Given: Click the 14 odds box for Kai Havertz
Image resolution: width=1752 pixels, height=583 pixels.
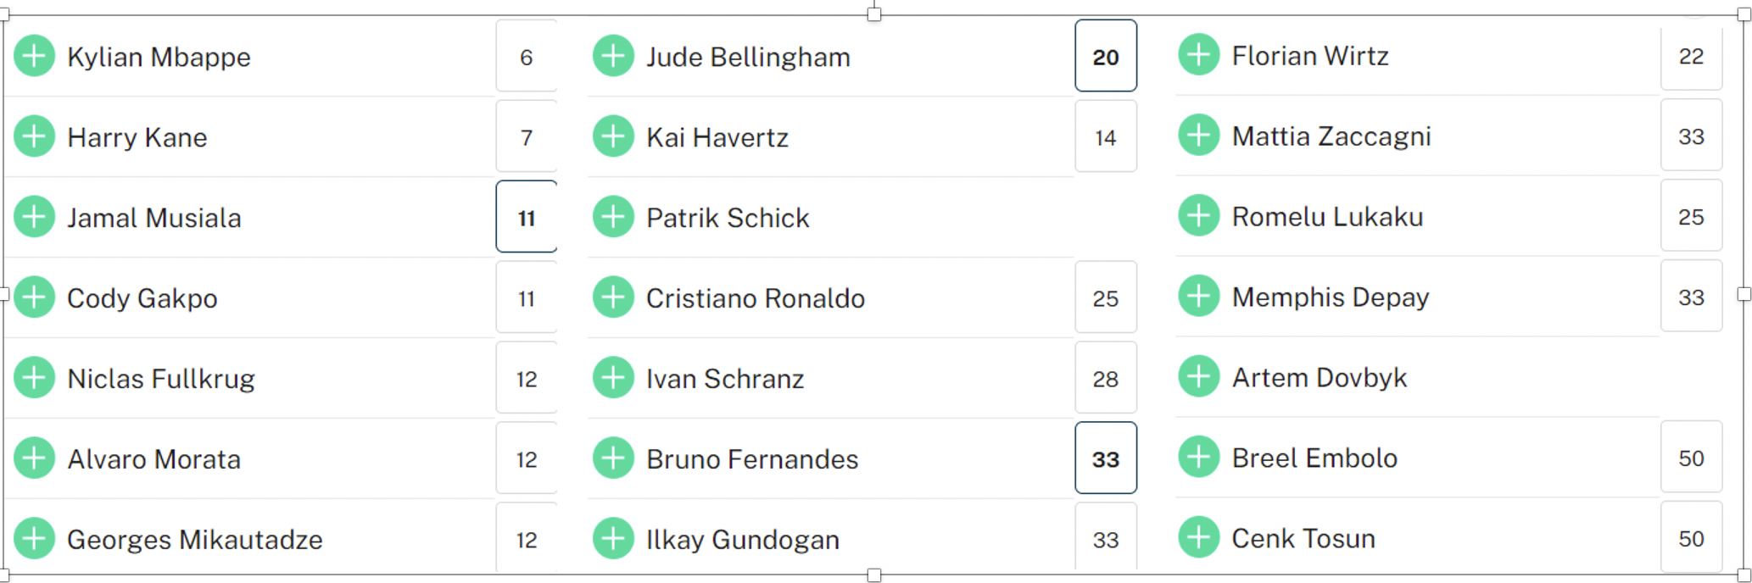Looking at the screenshot, I should [1105, 136].
